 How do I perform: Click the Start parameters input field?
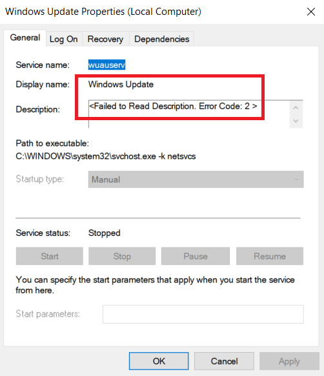pos(203,314)
